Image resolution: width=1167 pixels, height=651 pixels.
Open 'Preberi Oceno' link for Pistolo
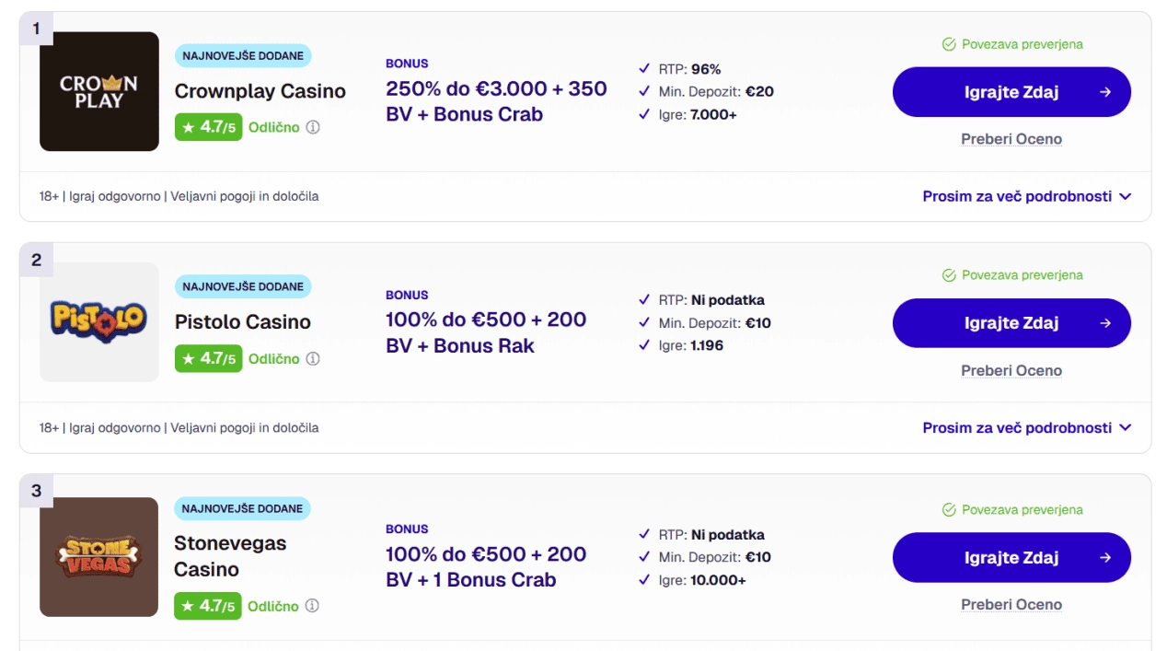[1011, 370]
